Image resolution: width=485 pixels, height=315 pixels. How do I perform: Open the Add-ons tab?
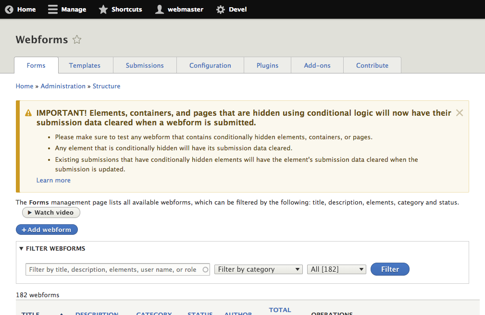pyautogui.click(x=317, y=65)
